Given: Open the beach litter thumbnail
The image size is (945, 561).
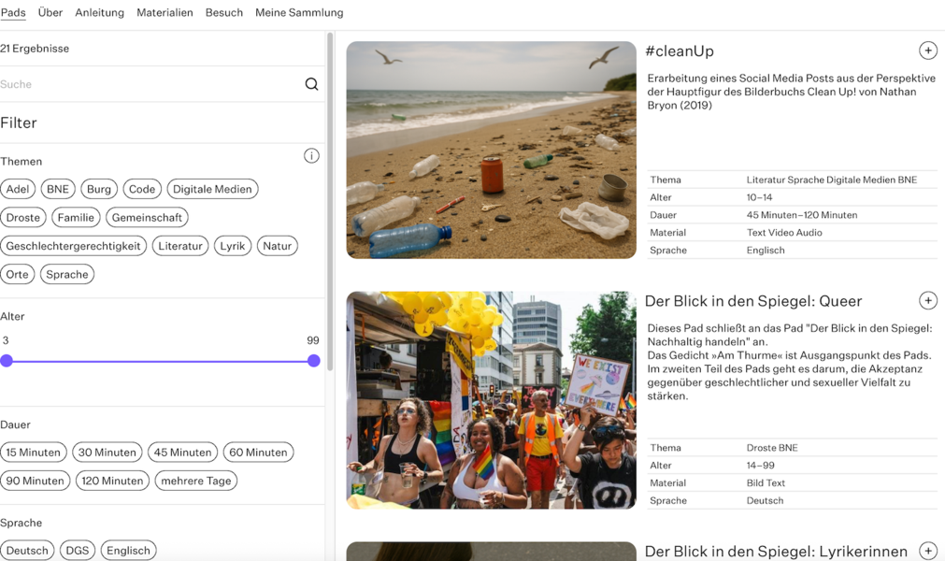Looking at the screenshot, I should click(x=491, y=150).
